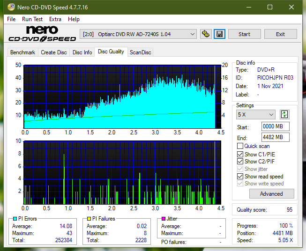
Task: Click the Nero CD-DVD Speed logo
Action: tap(42, 34)
